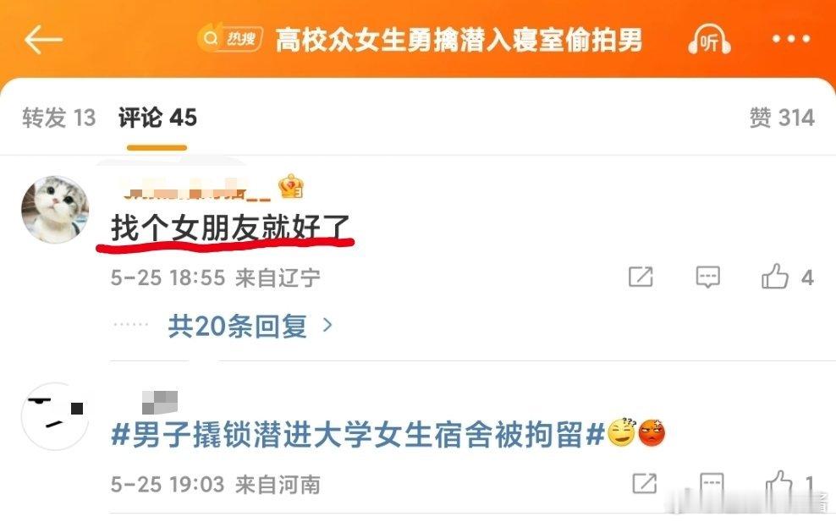Tap the crown VIP badge

290,187
